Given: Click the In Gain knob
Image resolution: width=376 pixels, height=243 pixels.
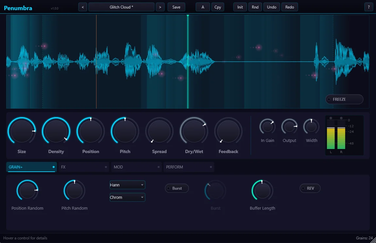Looking at the screenshot, I should click(267, 127).
